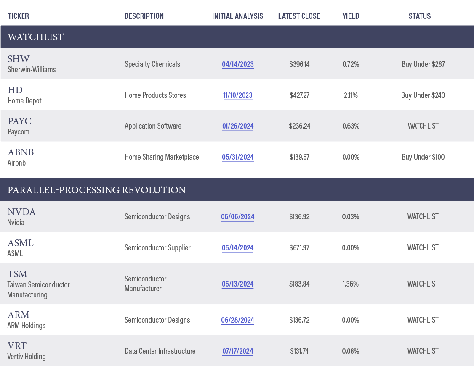Image resolution: width=474 pixels, height=368 pixels.
Task: Click the Sherwin-Williams company name
Action: click(32, 70)
